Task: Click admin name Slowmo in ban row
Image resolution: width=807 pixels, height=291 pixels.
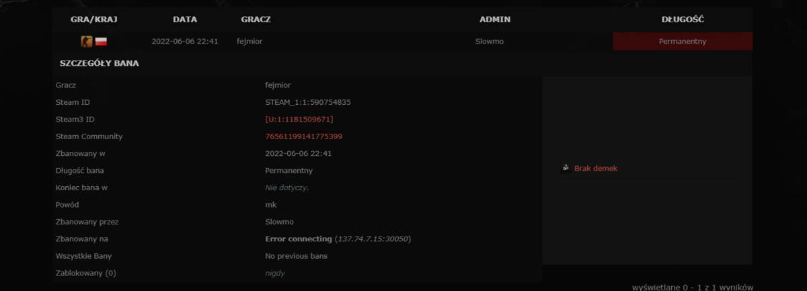Action: 490,42
